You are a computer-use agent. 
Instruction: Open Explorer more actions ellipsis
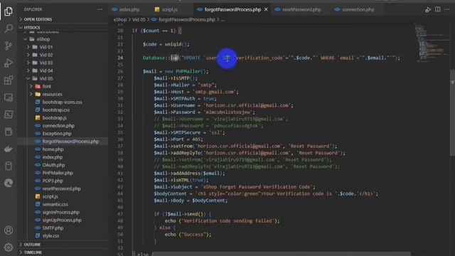coord(100,9)
